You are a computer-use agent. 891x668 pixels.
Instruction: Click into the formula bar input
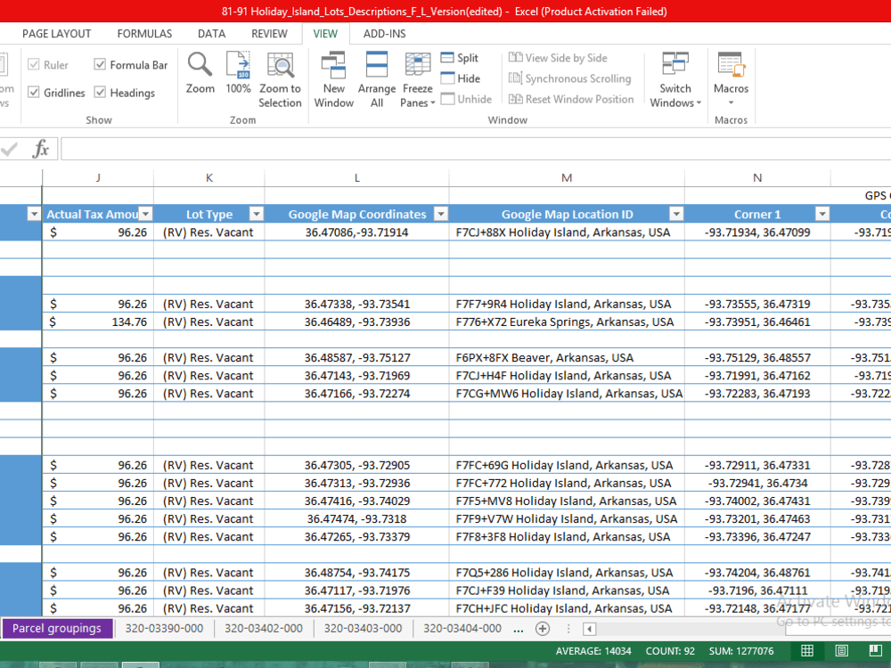click(x=476, y=150)
